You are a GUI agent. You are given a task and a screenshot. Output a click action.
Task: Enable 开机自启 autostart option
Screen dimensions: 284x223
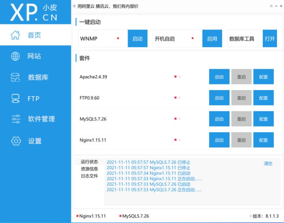212,39
